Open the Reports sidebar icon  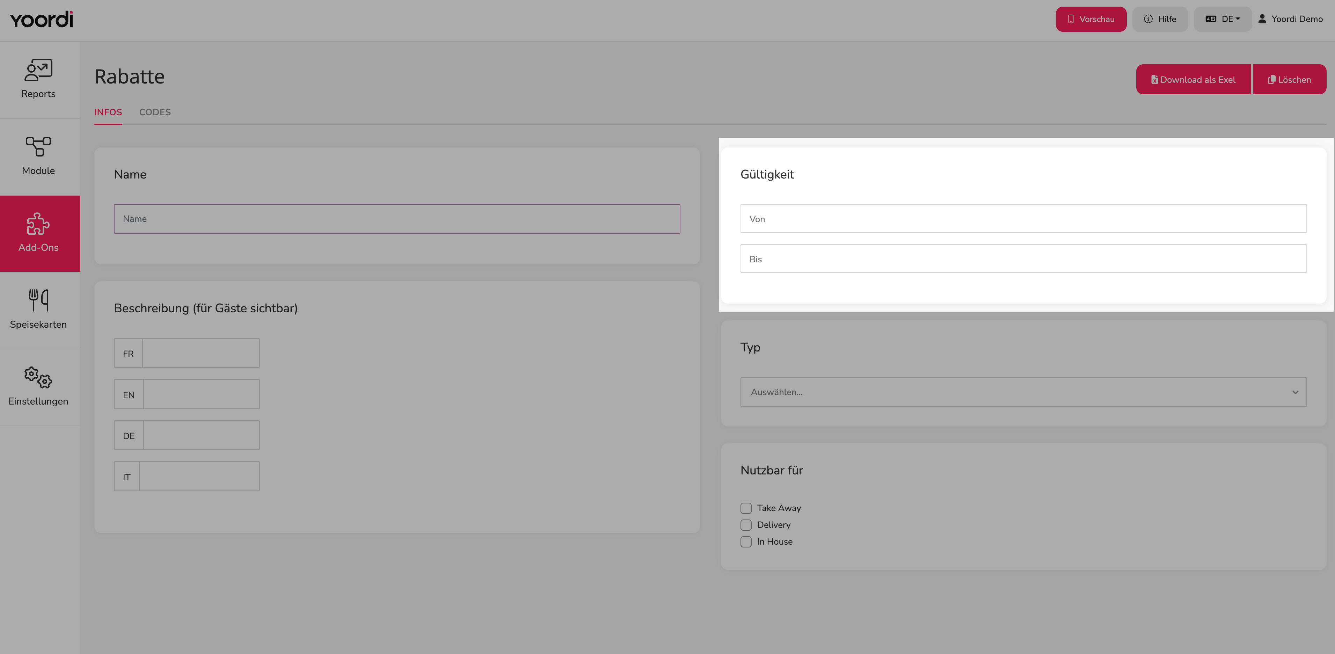pyautogui.click(x=38, y=70)
